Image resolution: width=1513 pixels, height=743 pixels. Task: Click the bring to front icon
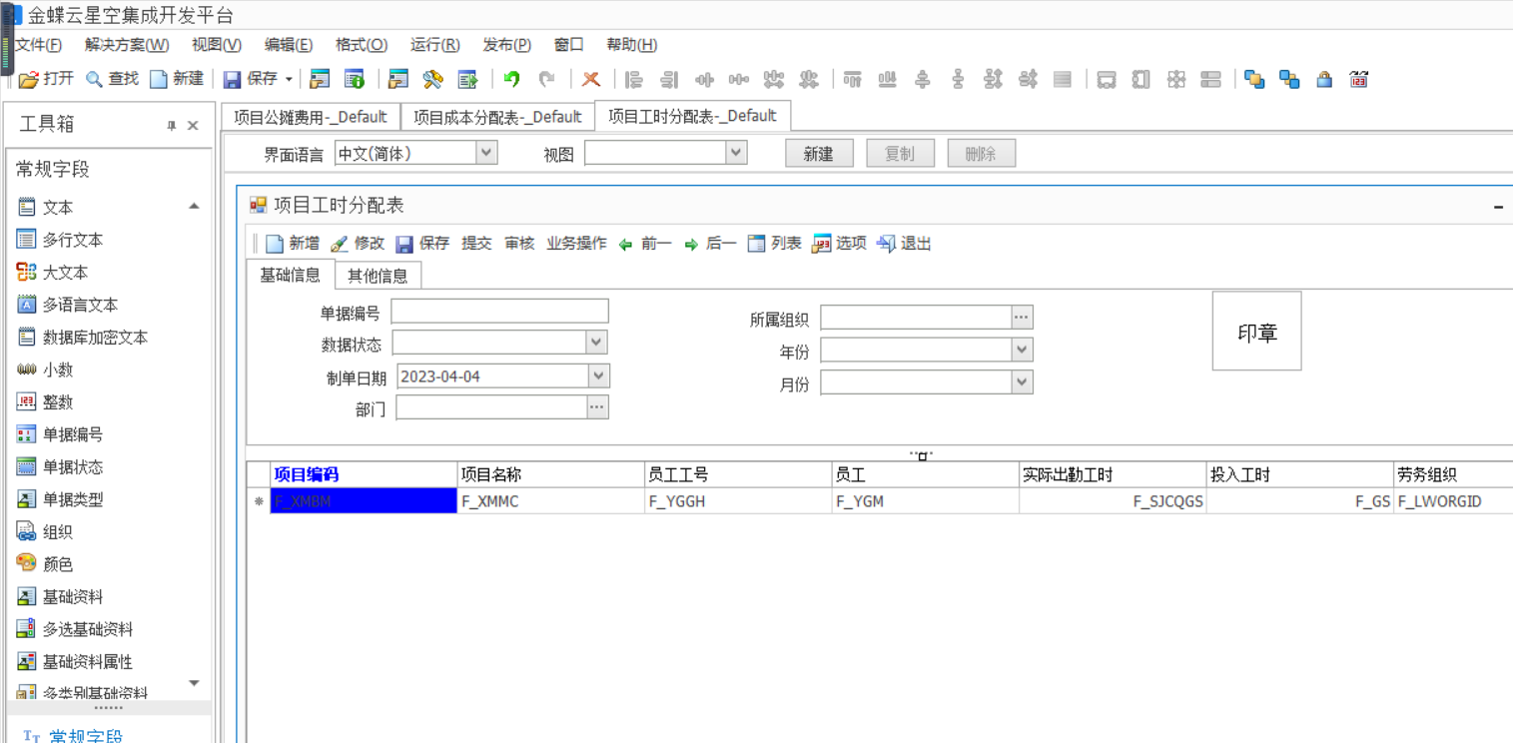1254,79
